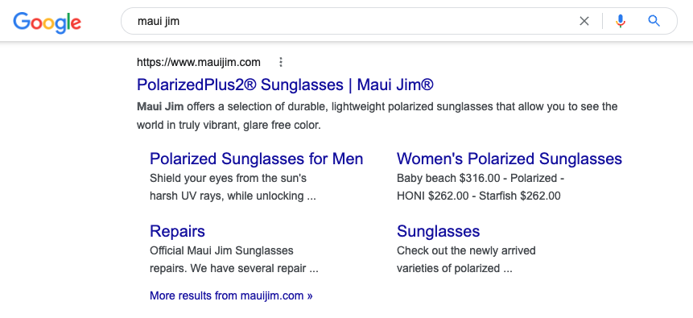Click the 'Baby beach $316.00 - Polarized' text
Image resolution: width=693 pixels, height=318 pixels.
[481, 178]
